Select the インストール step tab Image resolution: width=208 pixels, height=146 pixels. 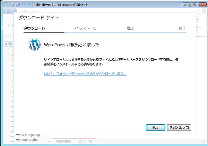point(86,28)
